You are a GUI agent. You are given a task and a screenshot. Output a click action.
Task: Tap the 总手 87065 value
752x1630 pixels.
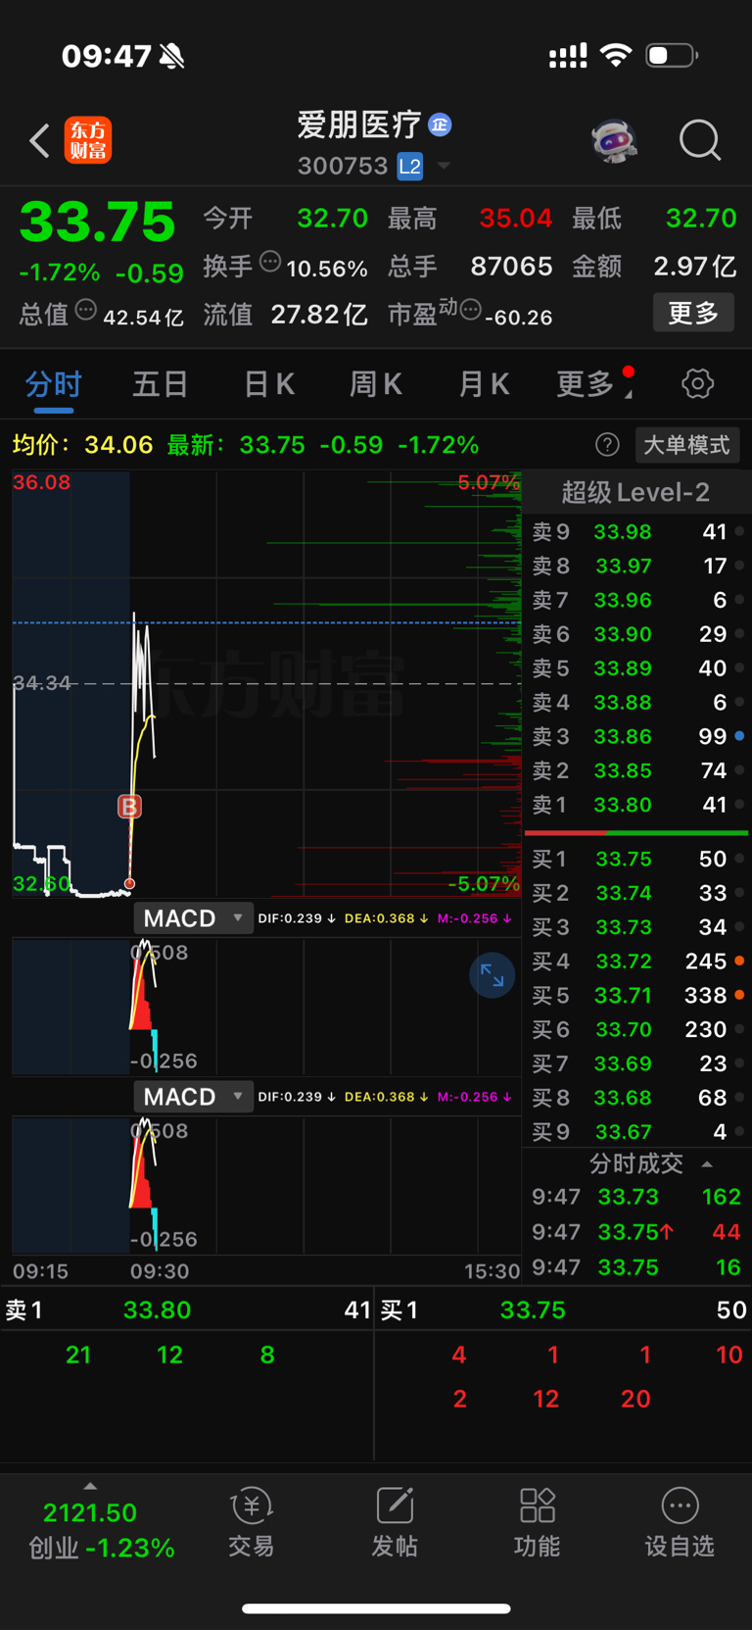tap(511, 267)
